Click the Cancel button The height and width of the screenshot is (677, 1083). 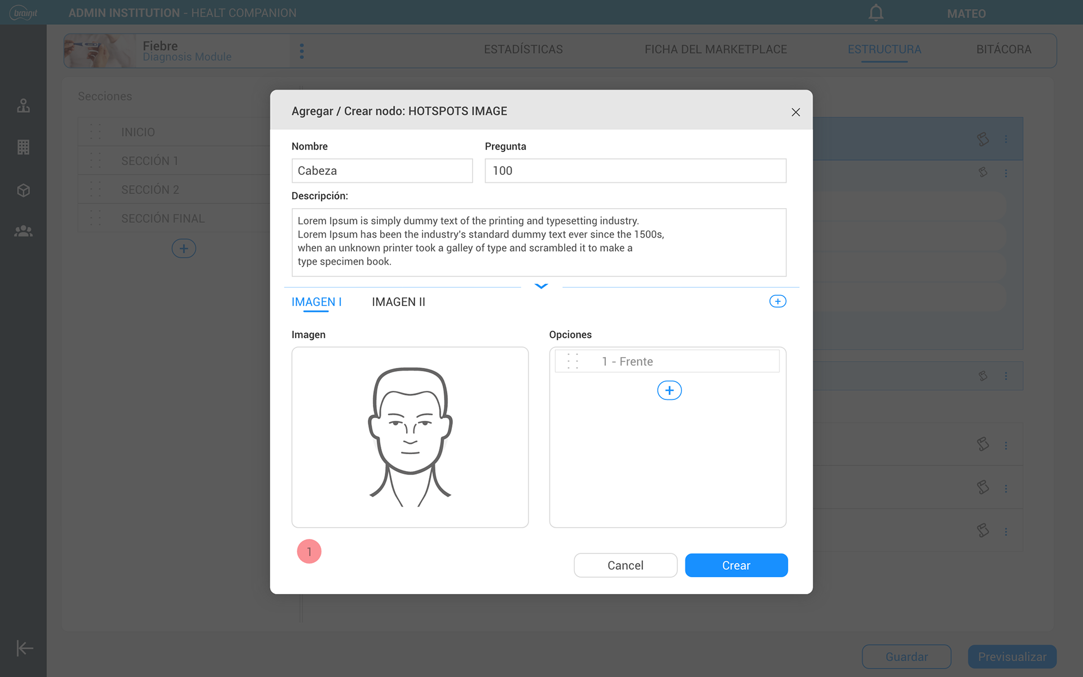(625, 565)
